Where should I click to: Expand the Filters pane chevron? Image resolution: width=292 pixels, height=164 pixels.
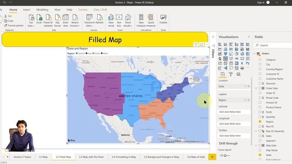click(x=213, y=37)
